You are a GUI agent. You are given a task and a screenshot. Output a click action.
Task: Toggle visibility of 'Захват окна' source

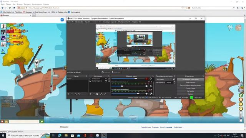click(x=106, y=79)
